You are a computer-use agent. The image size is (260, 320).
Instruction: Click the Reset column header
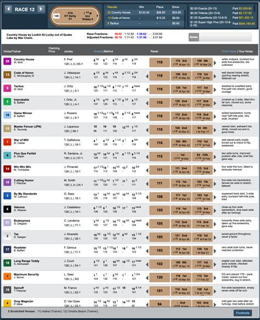point(154,52)
